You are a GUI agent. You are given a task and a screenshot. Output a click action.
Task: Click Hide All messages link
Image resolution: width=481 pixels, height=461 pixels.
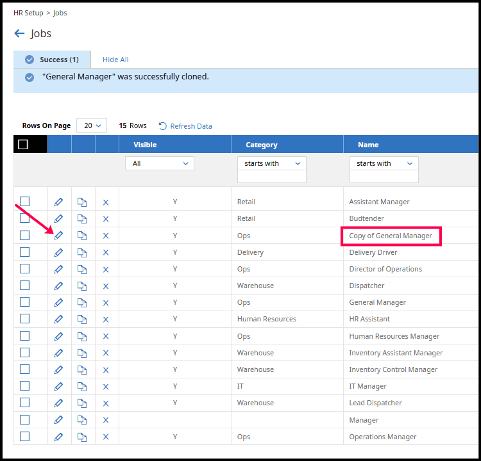[115, 60]
